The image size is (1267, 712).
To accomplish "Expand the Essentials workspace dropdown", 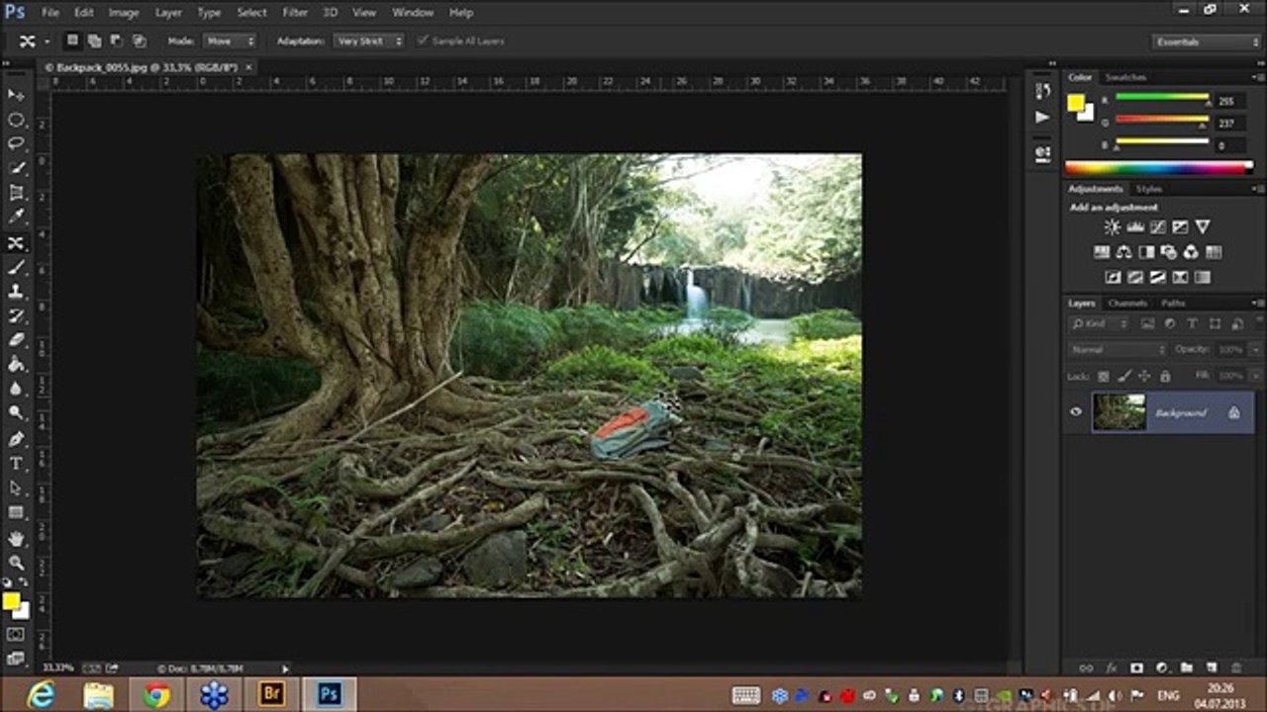I will pos(1206,42).
